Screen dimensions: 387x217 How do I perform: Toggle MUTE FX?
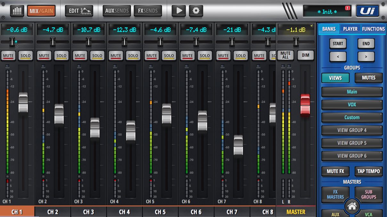pos(335,171)
